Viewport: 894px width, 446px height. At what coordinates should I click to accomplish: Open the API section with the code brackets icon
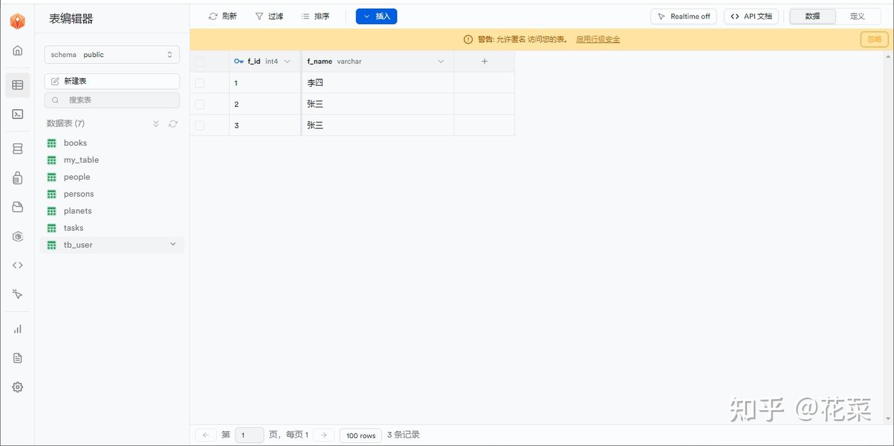(17, 265)
